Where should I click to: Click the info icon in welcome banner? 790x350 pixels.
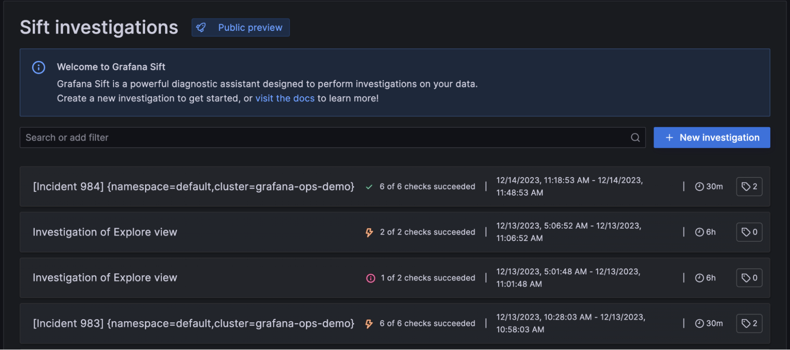(x=39, y=67)
